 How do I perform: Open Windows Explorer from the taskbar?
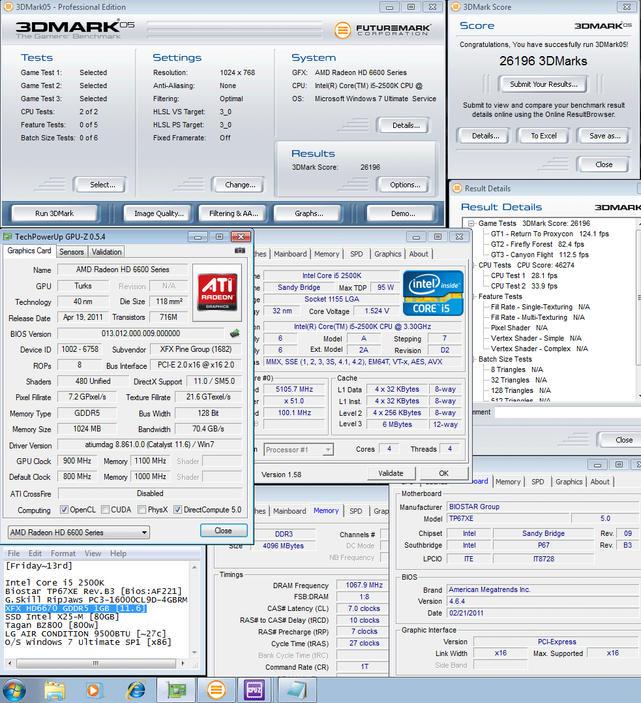pyautogui.click(x=55, y=691)
